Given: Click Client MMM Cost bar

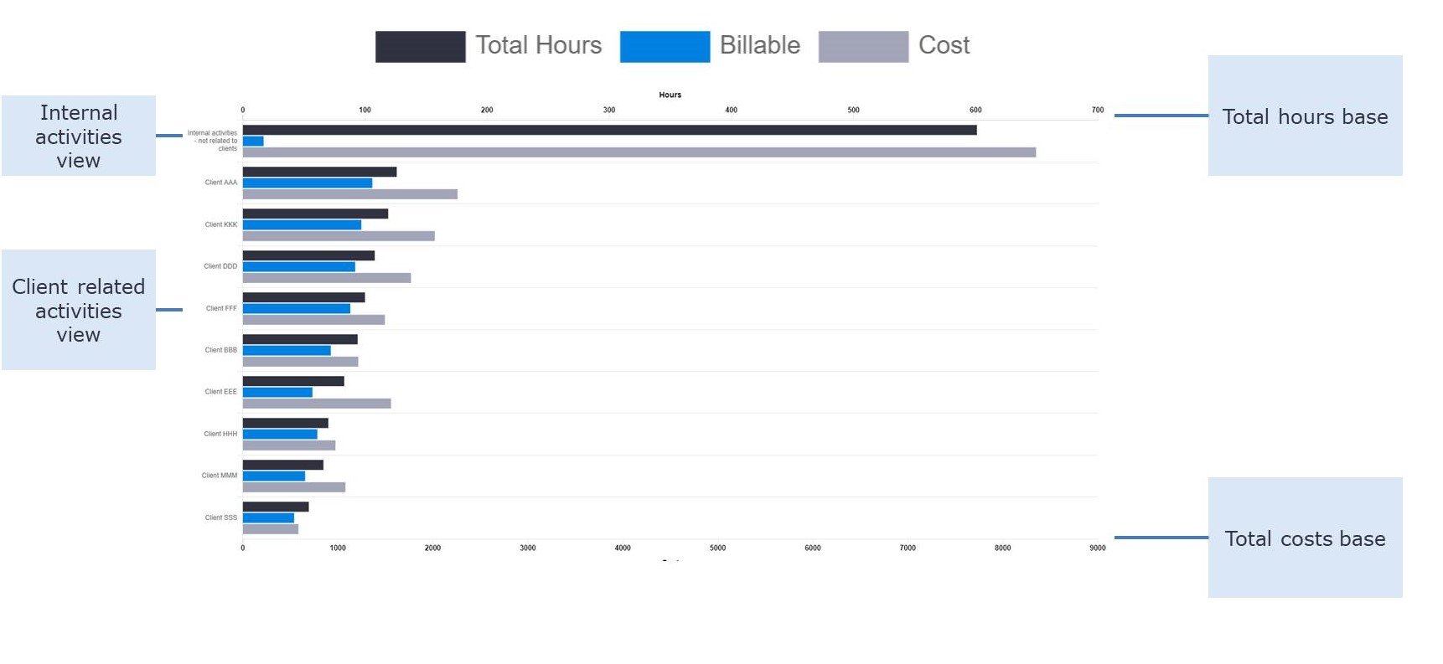Looking at the screenshot, I should point(294,487).
